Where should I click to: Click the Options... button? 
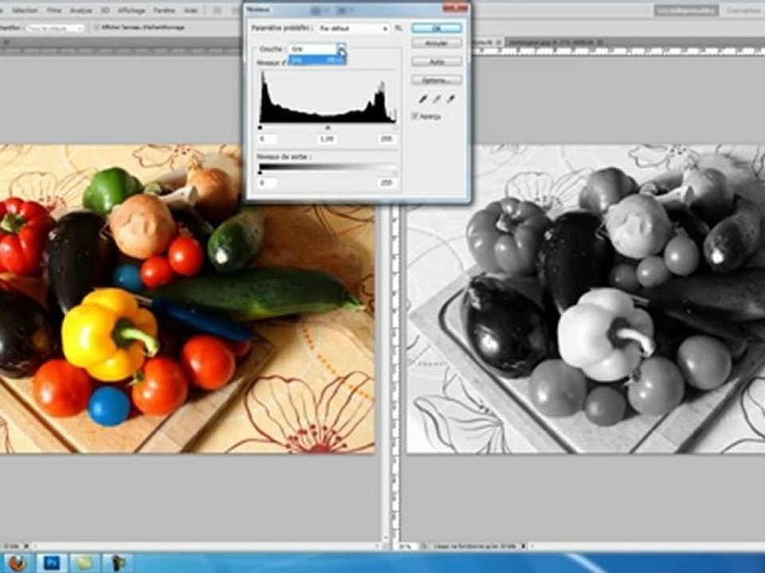[437, 80]
